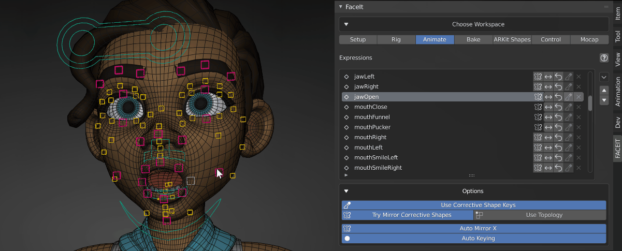Move expression down with the down arrow
The width and height of the screenshot is (622, 251).
(603, 100)
